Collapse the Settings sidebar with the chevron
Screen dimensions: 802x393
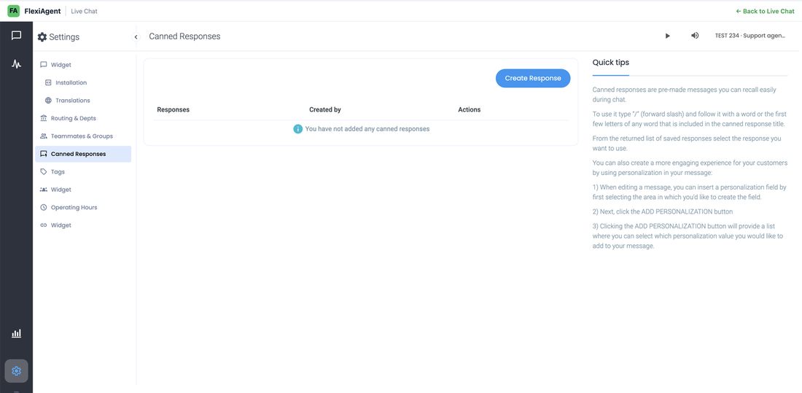pos(136,37)
